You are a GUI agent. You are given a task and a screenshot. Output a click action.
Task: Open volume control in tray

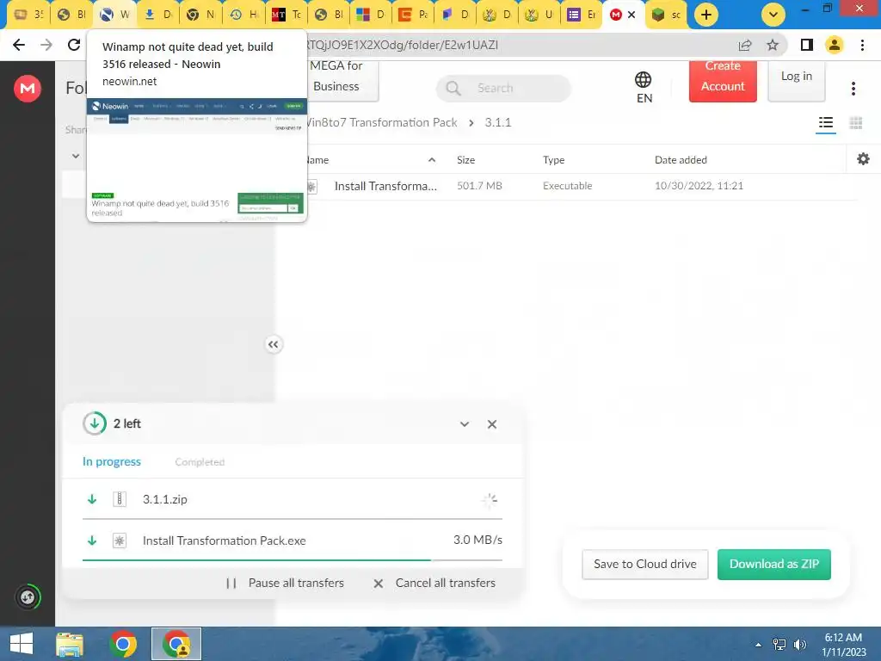pos(799,645)
